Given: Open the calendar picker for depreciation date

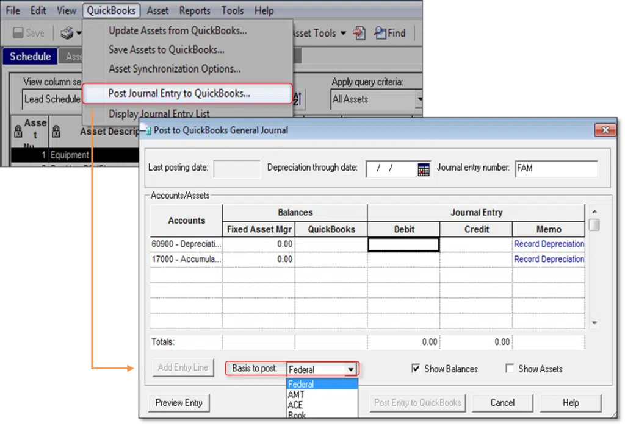Looking at the screenshot, I should pyautogui.click(x=424, y=169).
